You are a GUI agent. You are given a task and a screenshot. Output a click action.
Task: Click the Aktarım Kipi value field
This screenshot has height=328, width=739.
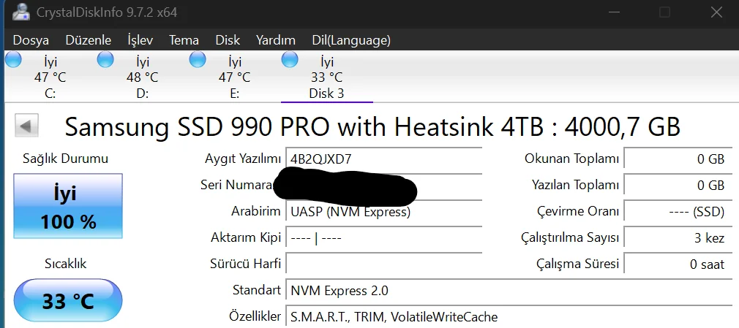click(x=383, y=238)
